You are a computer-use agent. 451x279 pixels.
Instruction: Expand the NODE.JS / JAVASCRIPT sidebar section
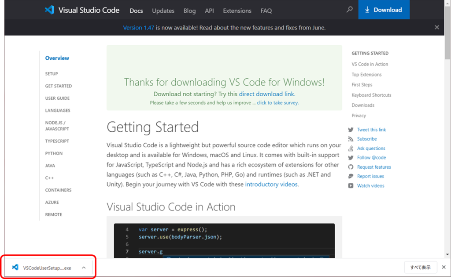(x=57, y=126)
